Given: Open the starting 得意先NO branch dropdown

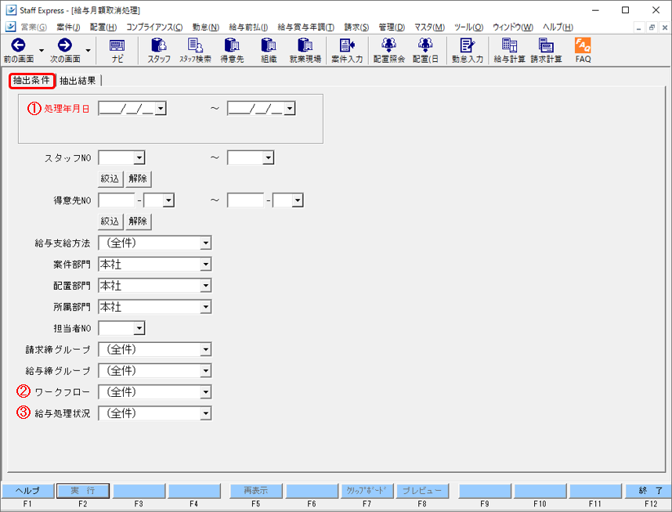Looking at the screenshot, I should coord(168,200).
